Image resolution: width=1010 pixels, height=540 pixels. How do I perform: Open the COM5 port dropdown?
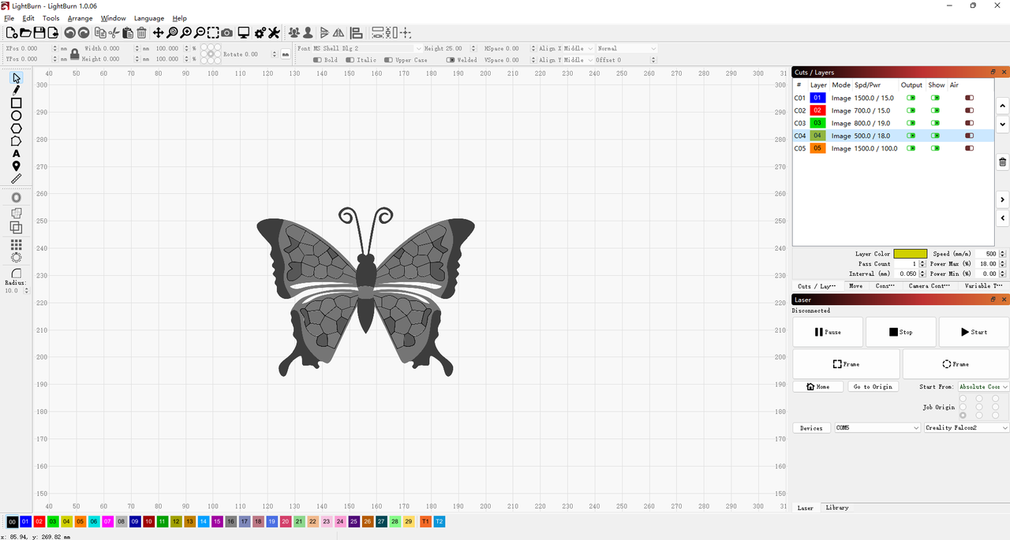click(877, 428)
